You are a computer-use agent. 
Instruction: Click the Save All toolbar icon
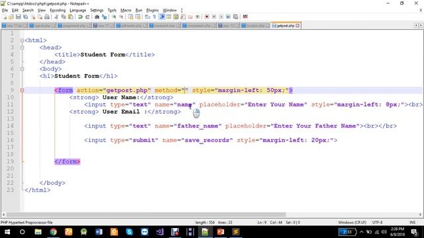[x=25, y=17]
